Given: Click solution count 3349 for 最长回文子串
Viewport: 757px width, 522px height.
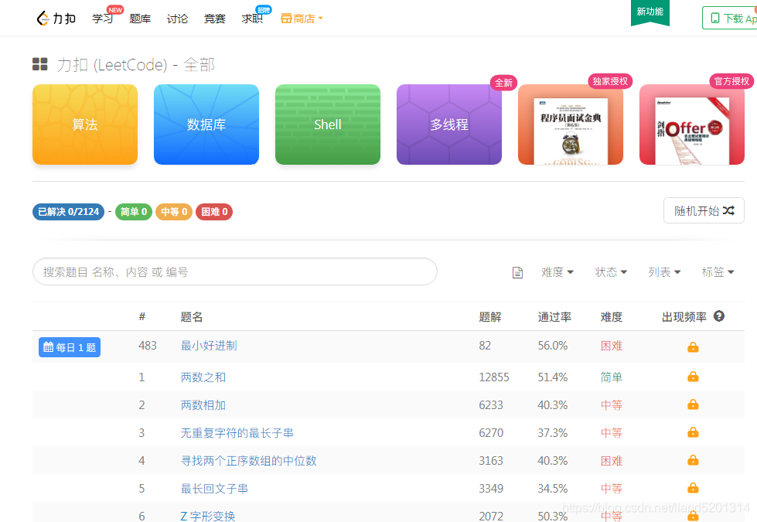Looking at the screenshot, I should pos(491,489).
